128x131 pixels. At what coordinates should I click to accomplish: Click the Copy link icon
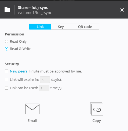tap(97, 109)
